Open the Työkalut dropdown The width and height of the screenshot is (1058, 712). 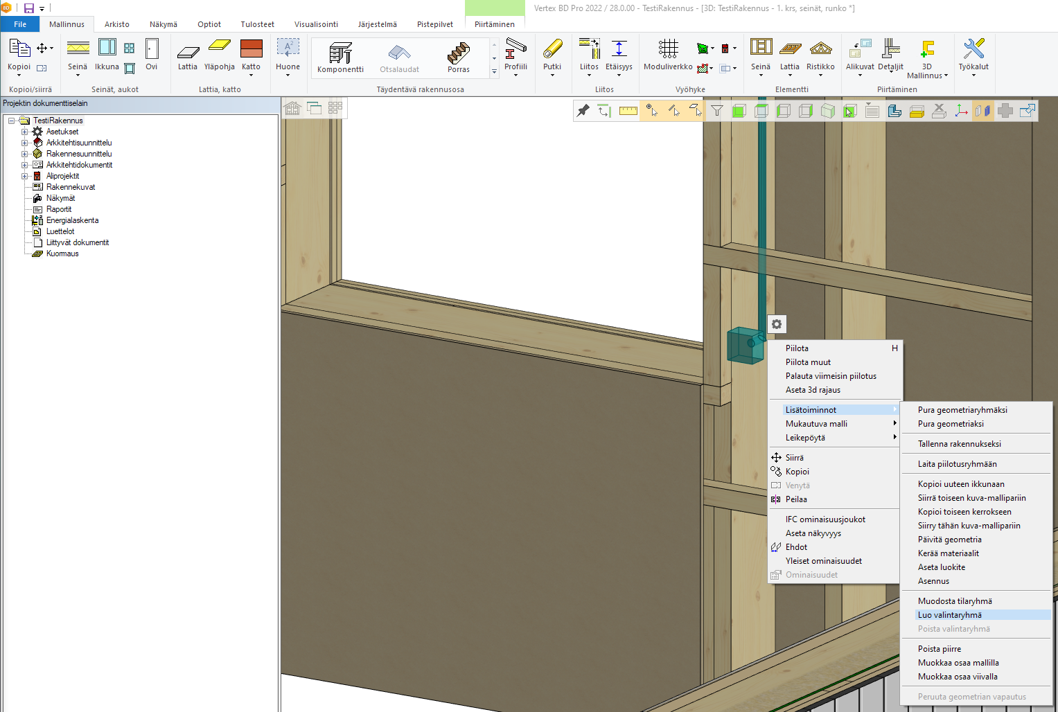tap(973, 58)
